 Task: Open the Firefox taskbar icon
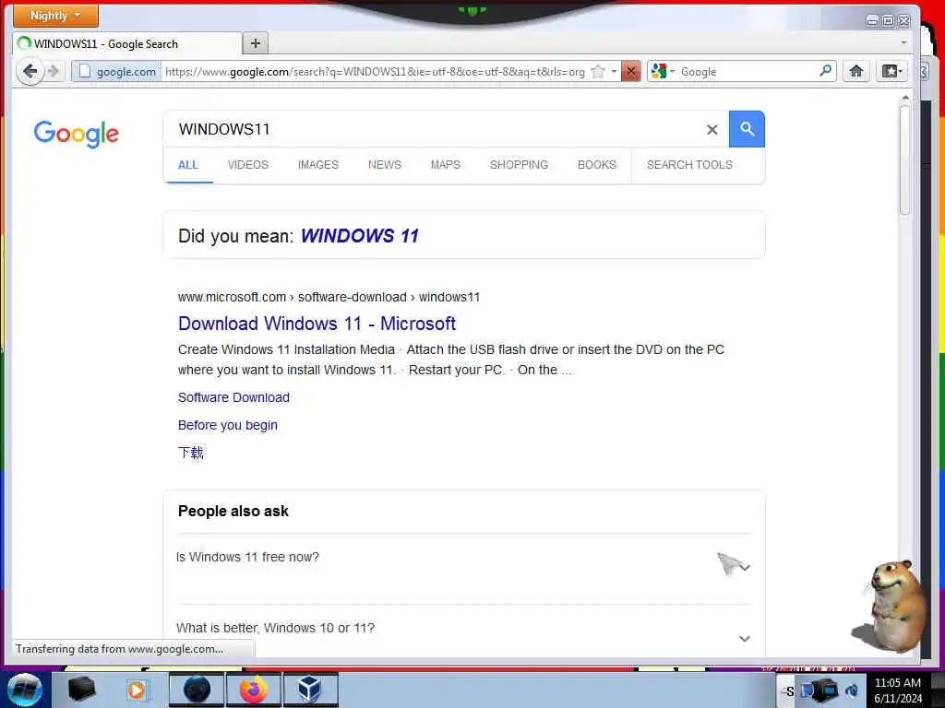(254, 690)
